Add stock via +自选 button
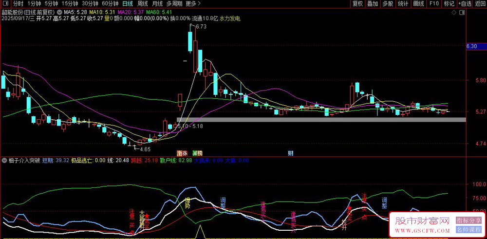The width and height of the screenshot is (487, 239). (465, 4)
